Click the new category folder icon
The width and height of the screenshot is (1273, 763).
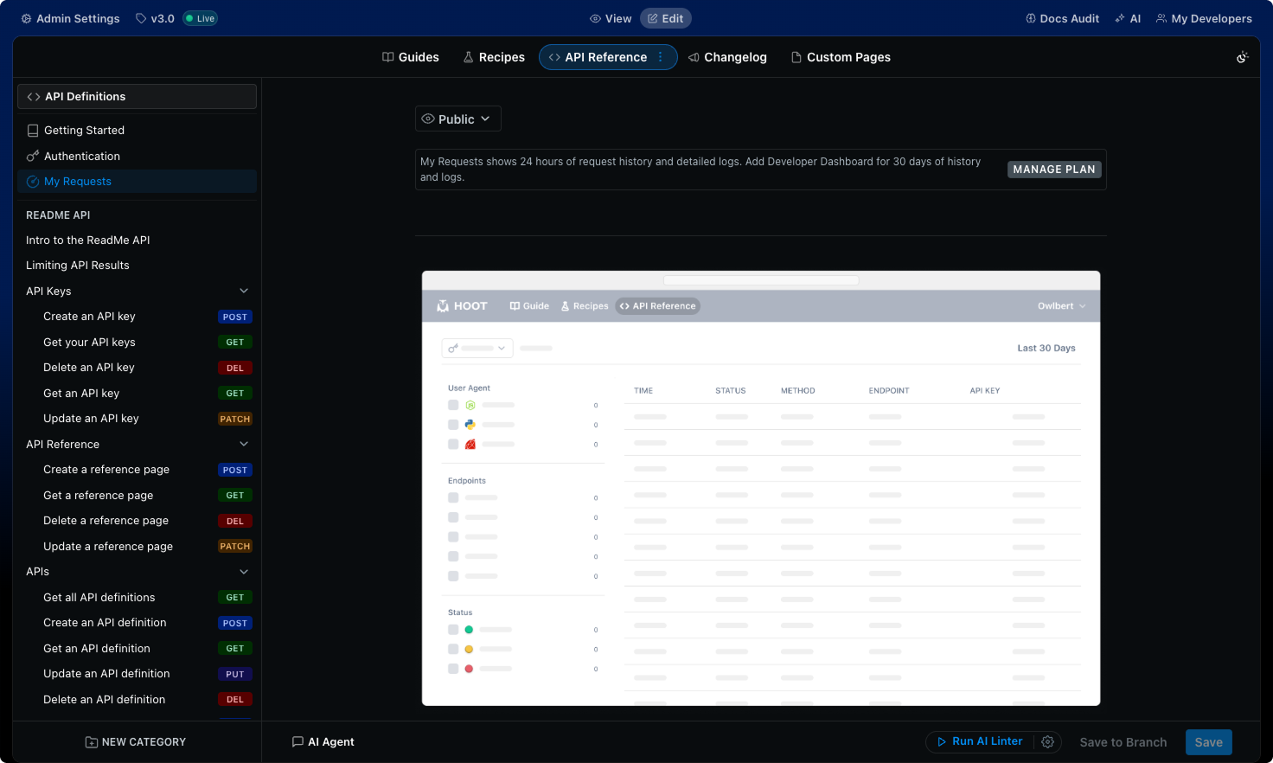point(92,742)
